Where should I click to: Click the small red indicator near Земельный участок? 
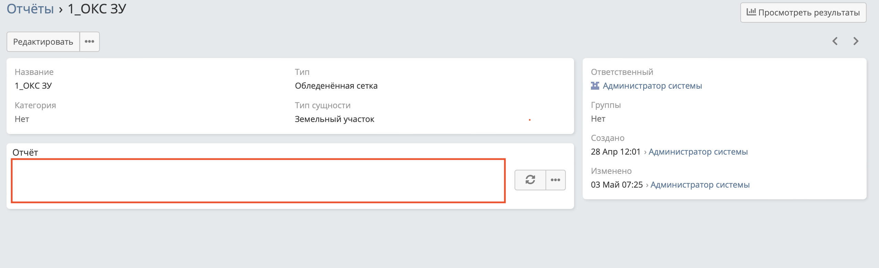[530, 120]
